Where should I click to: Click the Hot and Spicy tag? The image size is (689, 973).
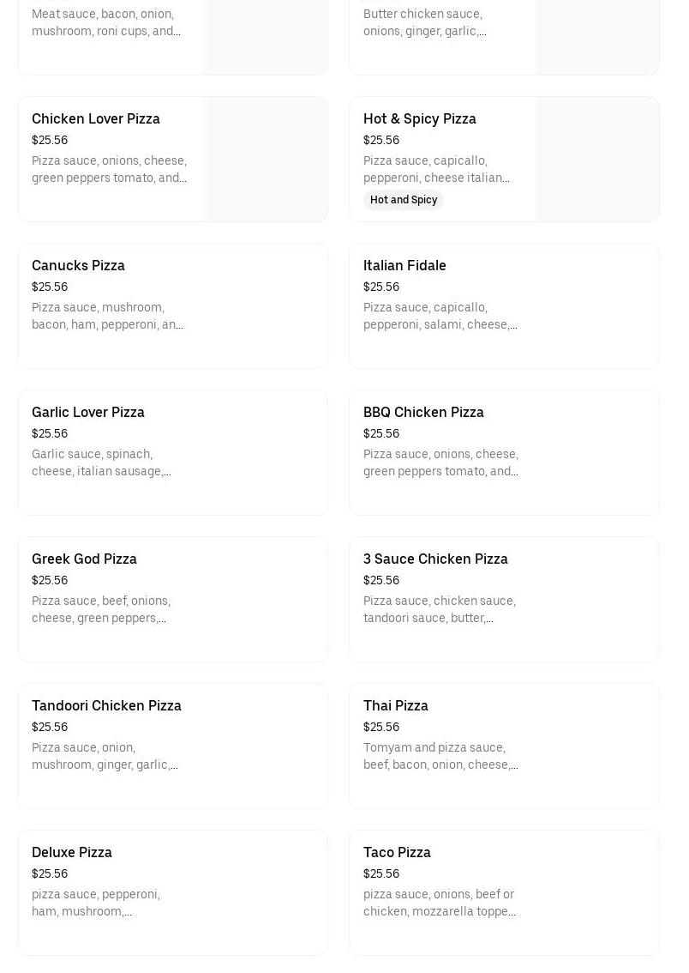click(404, 200)
